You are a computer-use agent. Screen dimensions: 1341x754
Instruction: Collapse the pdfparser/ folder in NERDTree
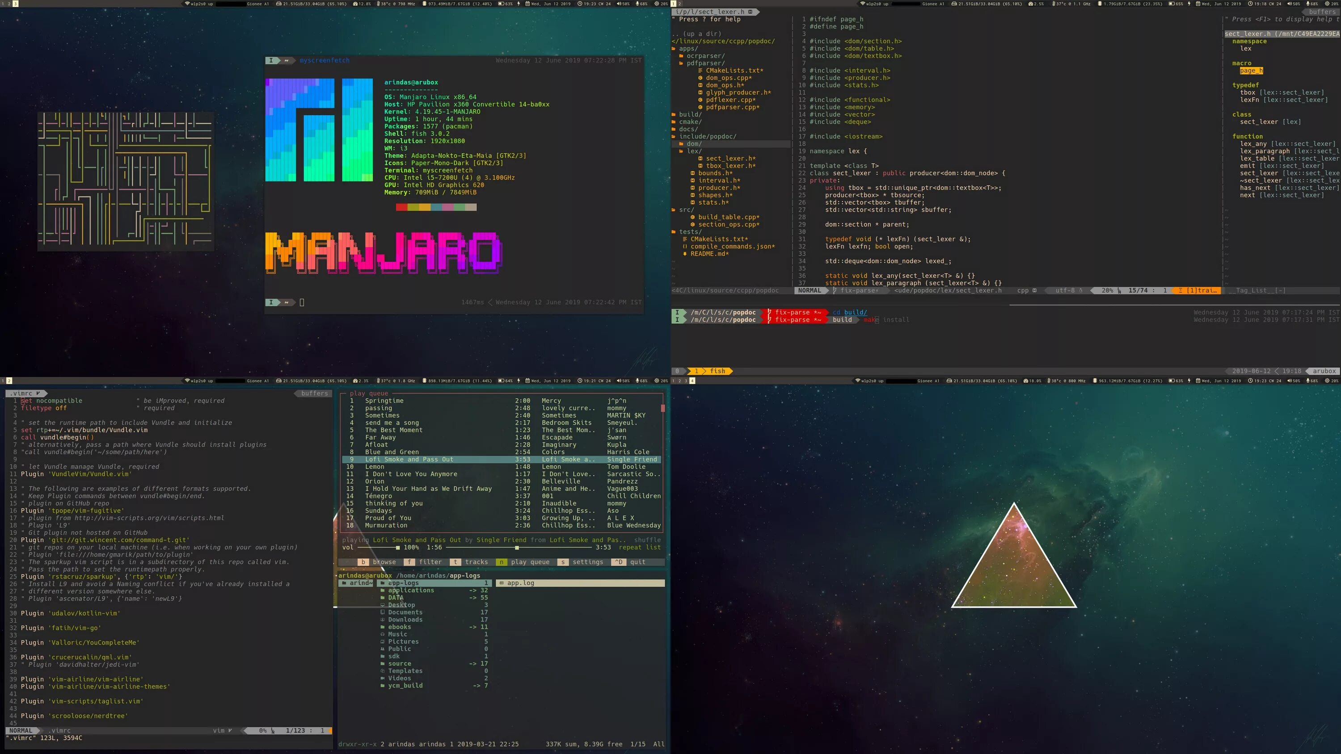click(x=681, y=63)
